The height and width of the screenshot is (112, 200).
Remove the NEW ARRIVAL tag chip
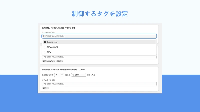54,61
